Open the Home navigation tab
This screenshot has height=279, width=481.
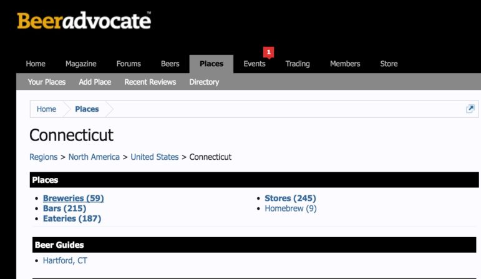coord(36,64)
